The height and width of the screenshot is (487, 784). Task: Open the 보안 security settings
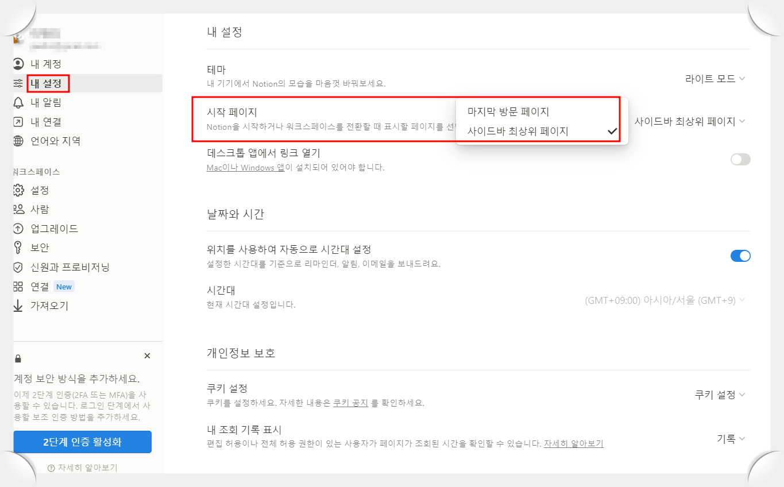click(43, 247)
